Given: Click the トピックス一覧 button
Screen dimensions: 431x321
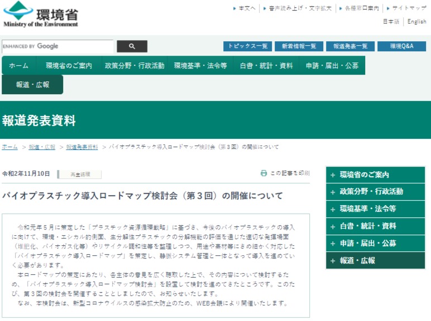Looking at the screenshot, I should (247, 46).
